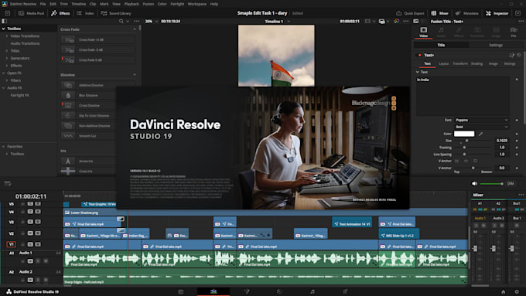The height and width of the screenshot is (296, 526).
Task: Switch to Settings tab in Inspector
Action: 496,45
